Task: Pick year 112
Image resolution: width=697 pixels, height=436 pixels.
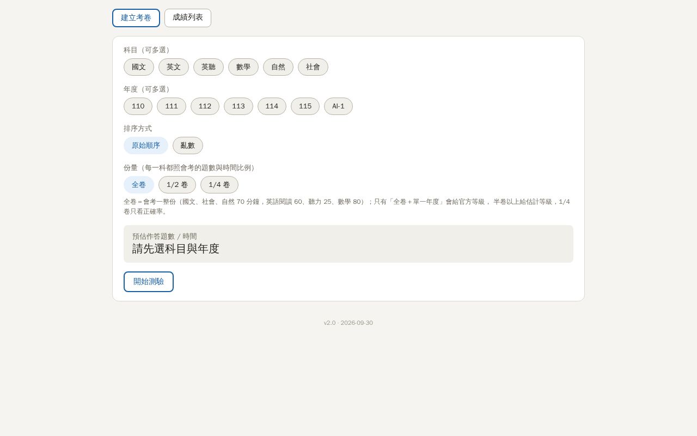Action: click(x=205, y=106)
